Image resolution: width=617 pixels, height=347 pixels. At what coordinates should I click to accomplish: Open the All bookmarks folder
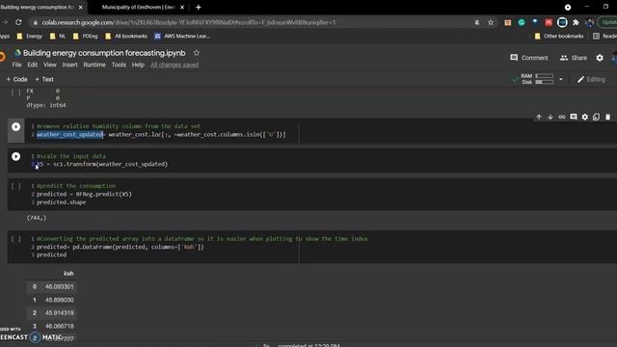(x=126, y=37)
